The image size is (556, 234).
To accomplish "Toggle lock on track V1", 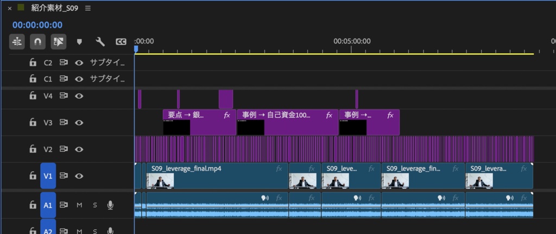I will tap(33, 175).
